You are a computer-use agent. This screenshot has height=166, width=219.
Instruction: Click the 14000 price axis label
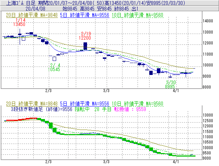pyautogui.click(x=208, y=21)
